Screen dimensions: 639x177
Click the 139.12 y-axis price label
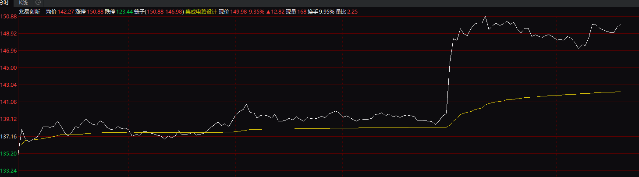(9, 119)
